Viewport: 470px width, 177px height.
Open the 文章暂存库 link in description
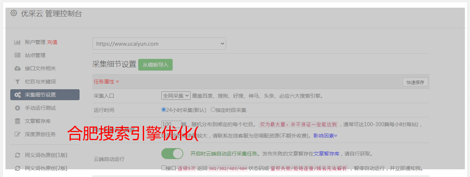tap(326, 154)
